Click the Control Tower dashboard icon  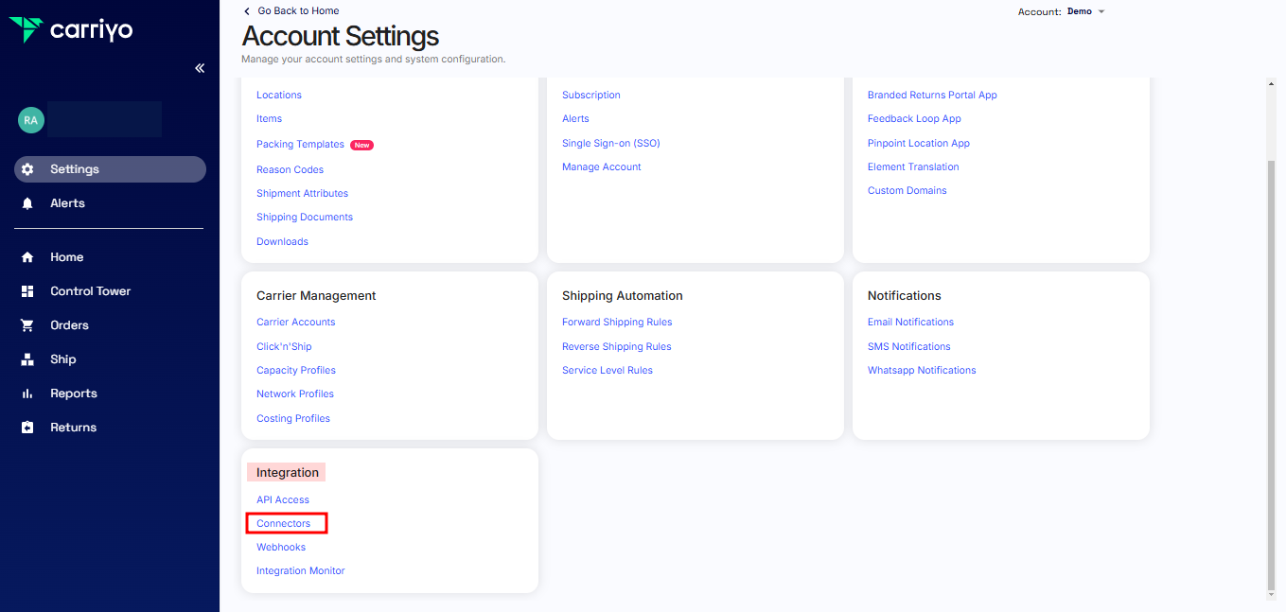(27, 291)
